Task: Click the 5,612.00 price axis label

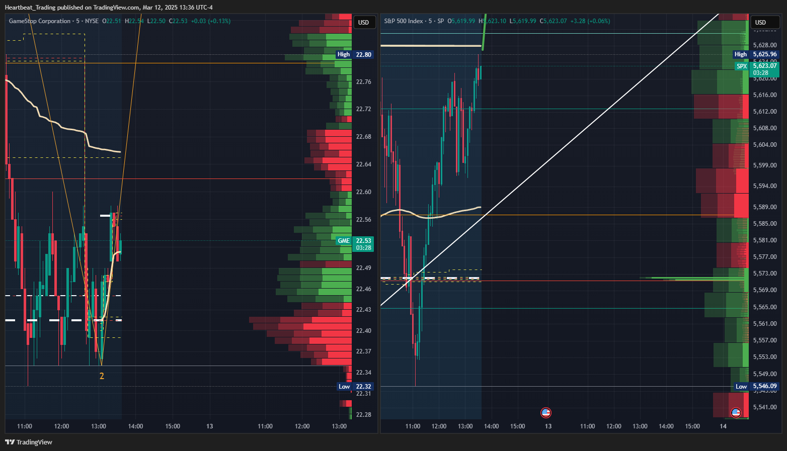Action: 765,112
